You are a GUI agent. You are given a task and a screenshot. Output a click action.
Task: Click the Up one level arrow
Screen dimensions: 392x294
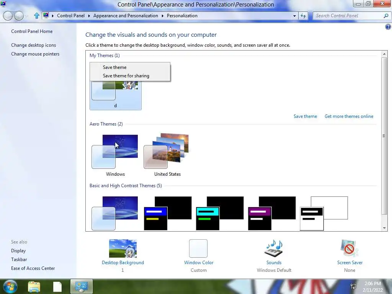(x=36, y=16)
